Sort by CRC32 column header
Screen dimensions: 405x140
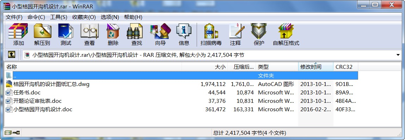pyautogui.click(x=345, y=67)
